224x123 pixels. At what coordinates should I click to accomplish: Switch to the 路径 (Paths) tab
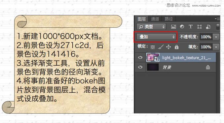tap(168, 19)
